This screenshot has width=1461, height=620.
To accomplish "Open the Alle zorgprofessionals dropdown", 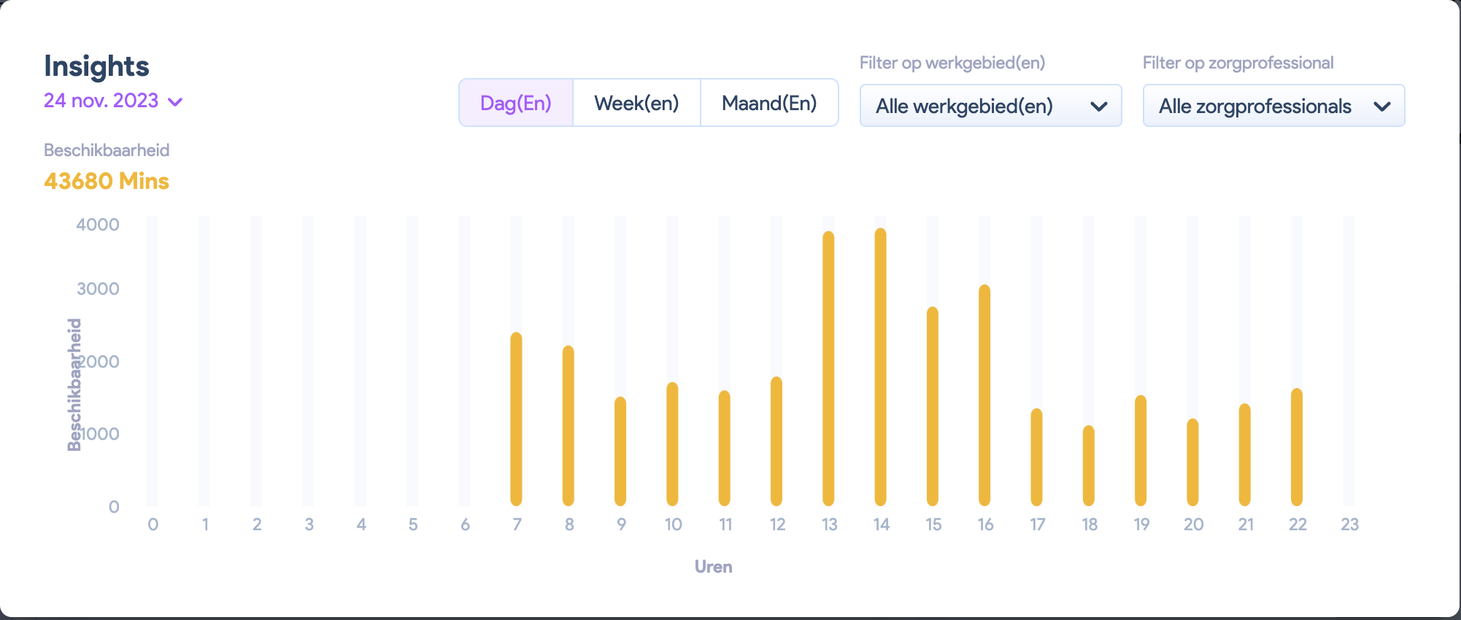I will click(1273, 106).
